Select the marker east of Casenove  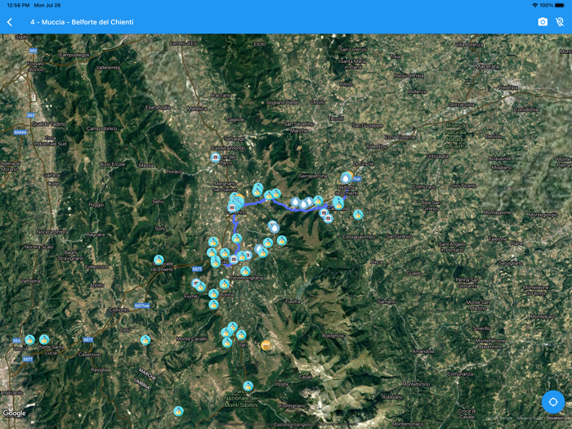point(145,339)
